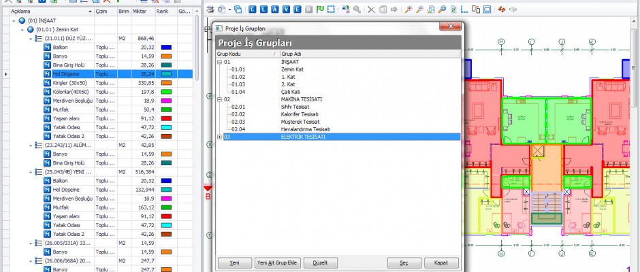Click the dashed rectangle selection icon

coord(330,10)
